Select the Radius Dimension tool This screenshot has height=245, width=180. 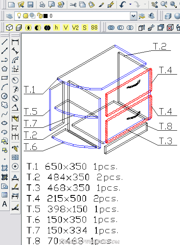pyautogui.click(x=15, y=80)
